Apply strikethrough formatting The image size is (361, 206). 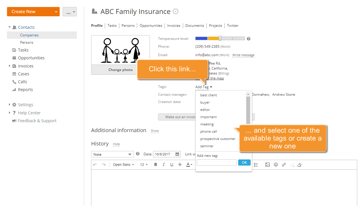click(x=180, y=165)
